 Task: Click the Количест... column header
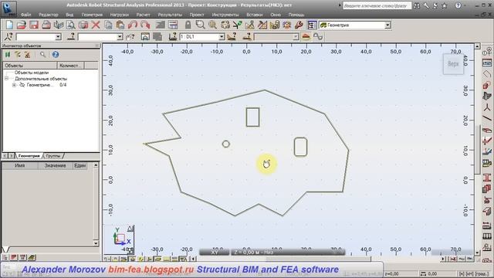pos(70,66)
